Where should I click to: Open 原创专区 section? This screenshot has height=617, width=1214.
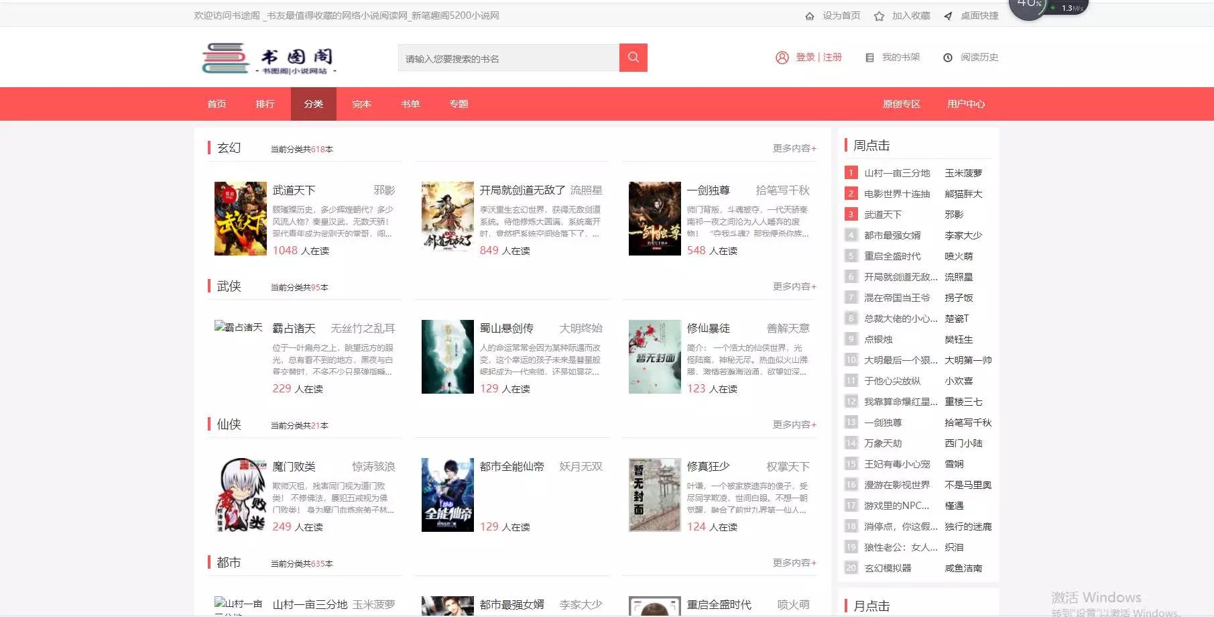(x=902, y=104)
